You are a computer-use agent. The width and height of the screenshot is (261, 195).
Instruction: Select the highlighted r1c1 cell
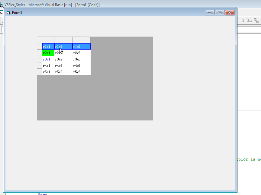tap(48, 47)
